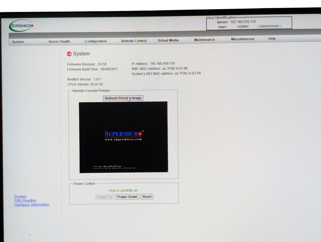Viewport: 321px width, 242px height.
Task: Open the System link in the sidebar
Action: [x=20, y=196]
